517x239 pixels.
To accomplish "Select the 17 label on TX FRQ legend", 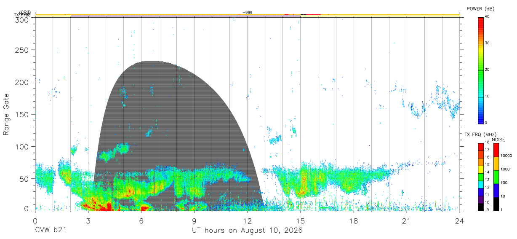I will (487, 150).
